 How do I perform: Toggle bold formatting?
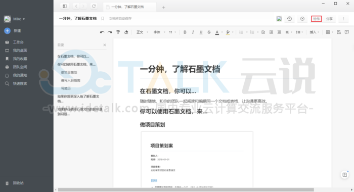(185, 32)
